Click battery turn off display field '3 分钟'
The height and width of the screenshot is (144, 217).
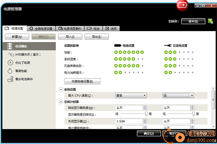pos(129,121)
